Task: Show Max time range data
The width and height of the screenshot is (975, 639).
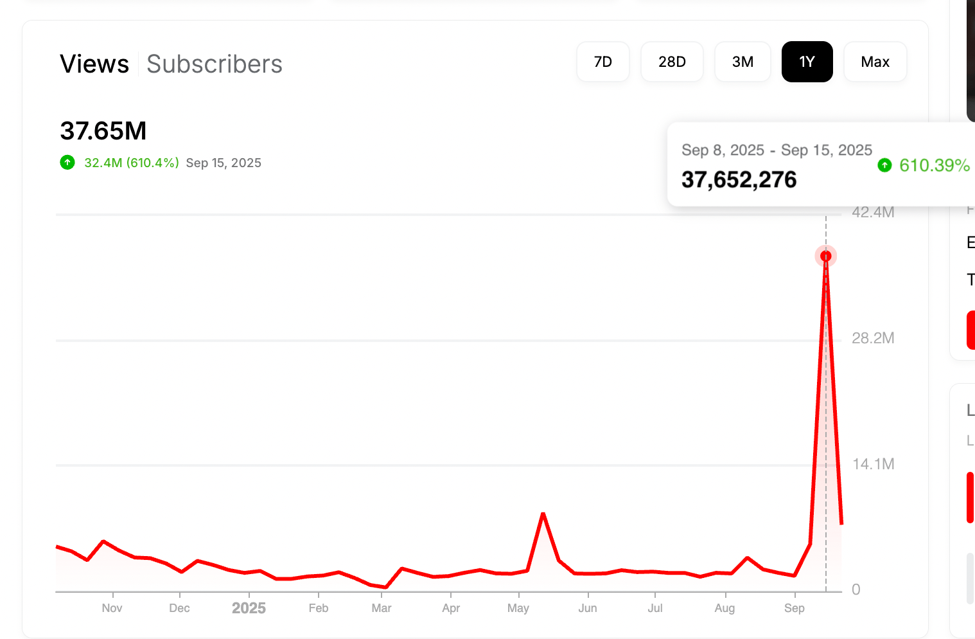Action: (875, 62)
